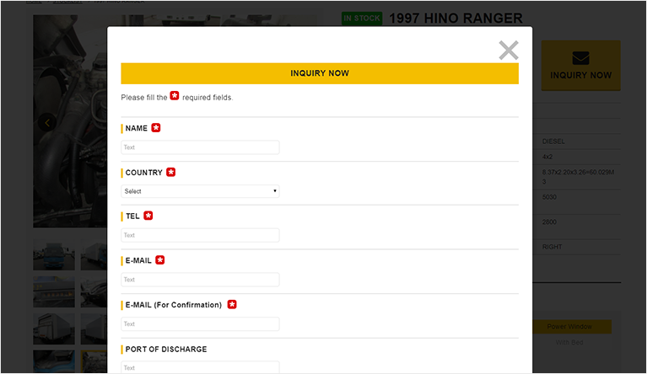Click the yellow INQUIRY NOW header bar

pos(320,73)
